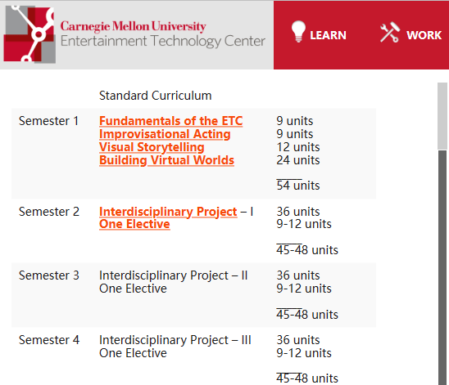Click the page scrollbar thumb
The height and width of the screenshot is (385, 449).
(442, 267)
